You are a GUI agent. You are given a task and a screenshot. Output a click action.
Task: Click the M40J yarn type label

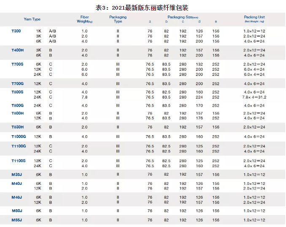pyautogui.click(x=16, y=184)
